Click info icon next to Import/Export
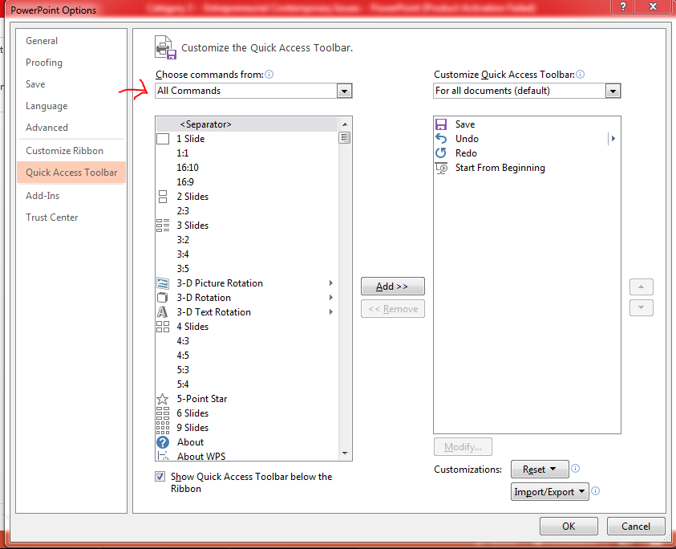676x549 pixels. [595, 490]
